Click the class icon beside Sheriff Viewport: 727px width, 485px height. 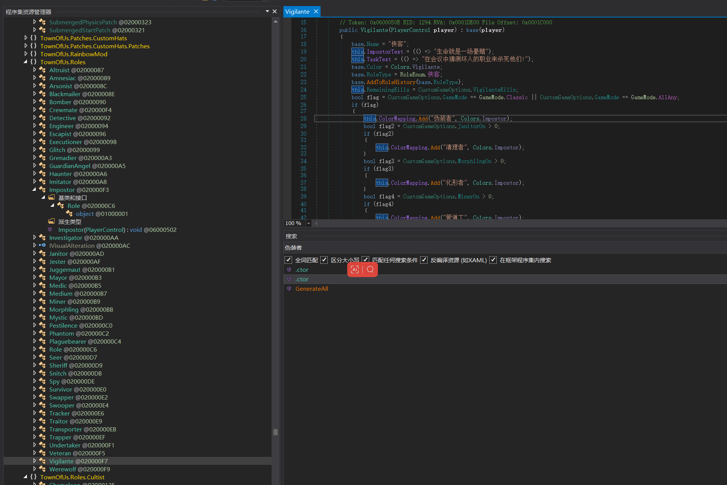click(x=42, y=365)
